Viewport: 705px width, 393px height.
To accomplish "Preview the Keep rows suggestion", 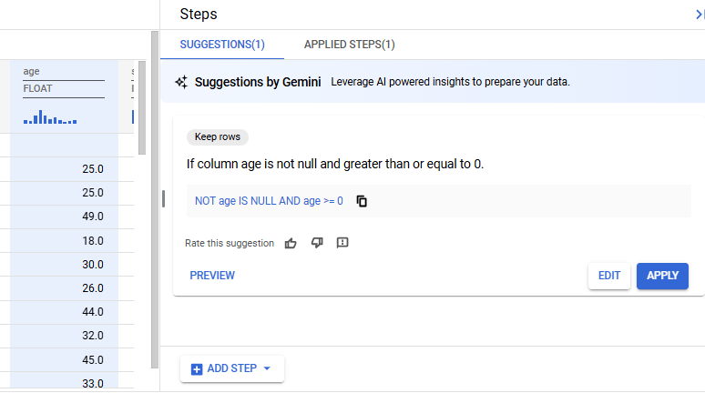I will 212,276.
